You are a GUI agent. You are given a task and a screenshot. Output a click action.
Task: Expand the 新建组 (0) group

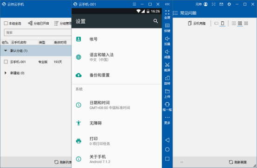pos(6,73)
